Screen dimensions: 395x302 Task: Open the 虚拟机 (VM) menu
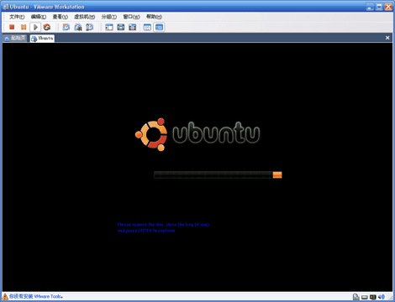click(85, 17)
